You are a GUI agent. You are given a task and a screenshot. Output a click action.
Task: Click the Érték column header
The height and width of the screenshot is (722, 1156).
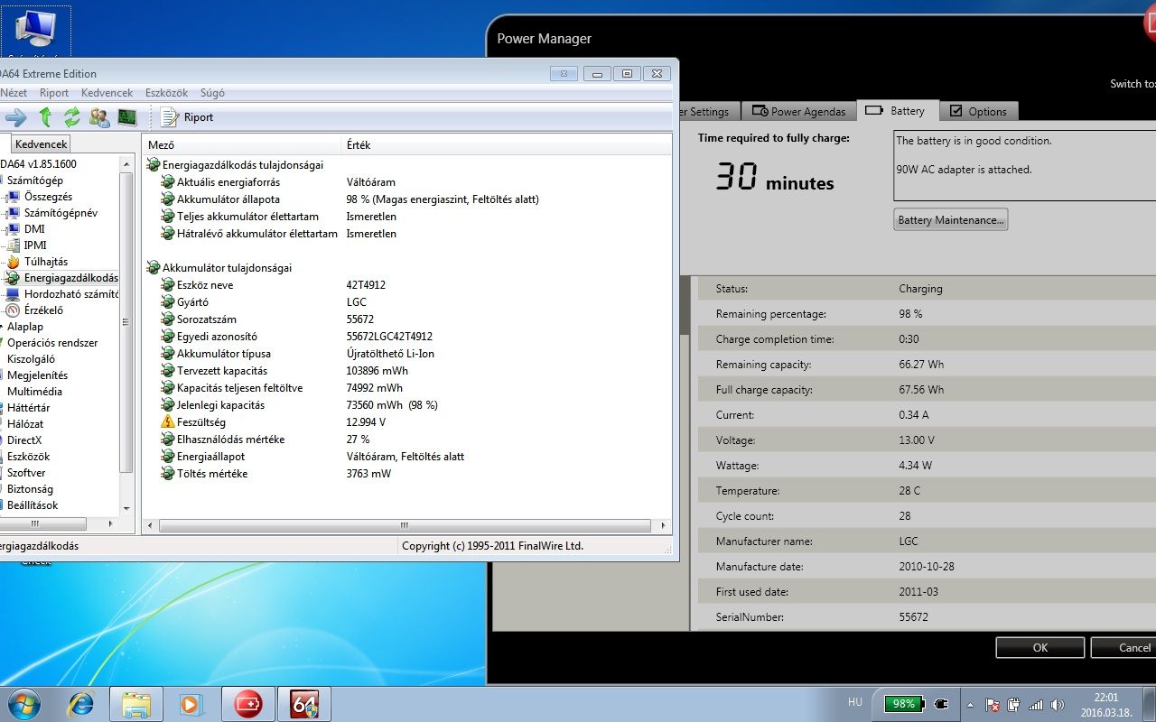pos(507,144)
